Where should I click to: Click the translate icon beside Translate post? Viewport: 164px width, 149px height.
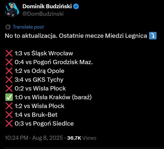[x=8, y=27]
